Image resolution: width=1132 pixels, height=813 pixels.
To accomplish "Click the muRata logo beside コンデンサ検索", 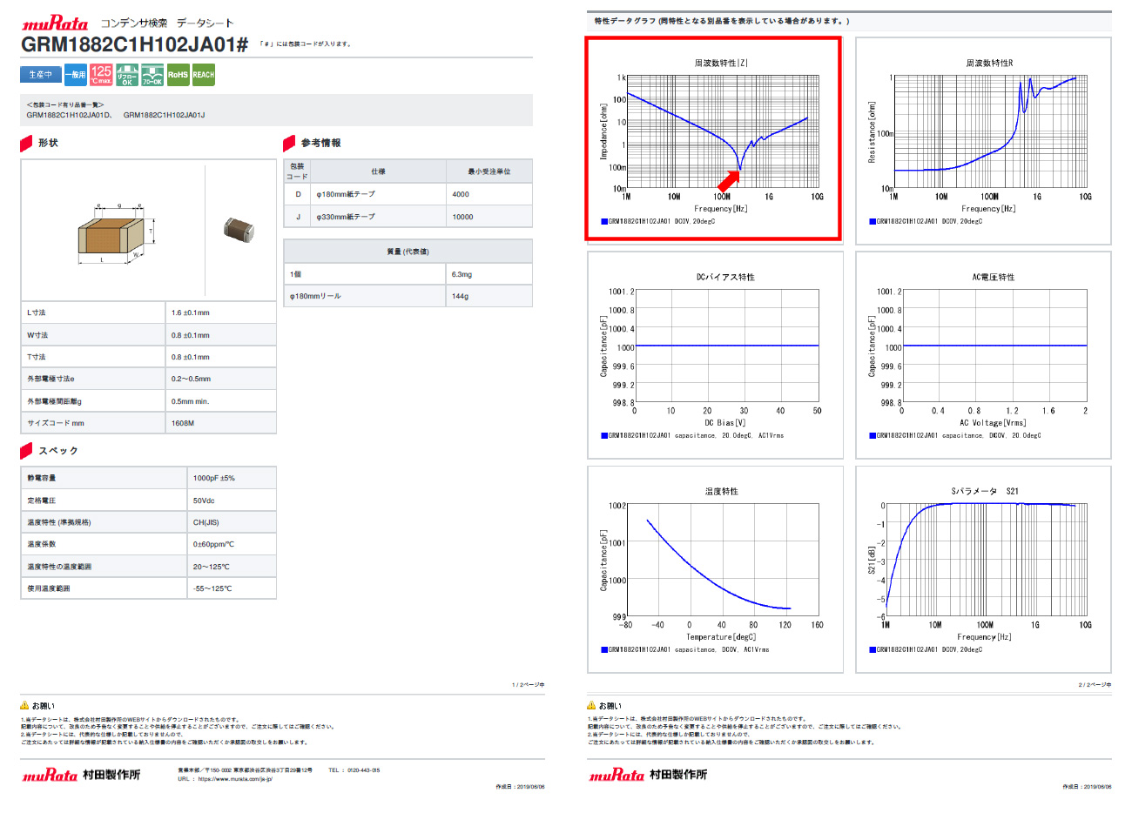I will (x=56, y=24).
